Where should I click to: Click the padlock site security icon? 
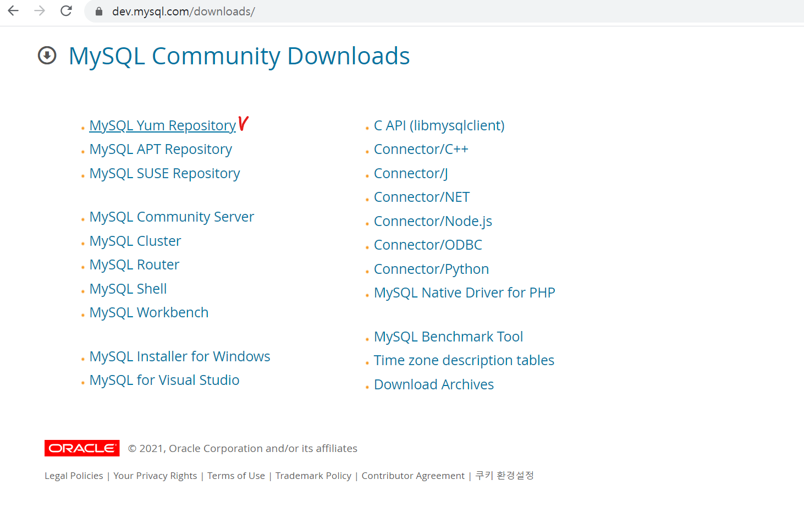click(99, 12)
